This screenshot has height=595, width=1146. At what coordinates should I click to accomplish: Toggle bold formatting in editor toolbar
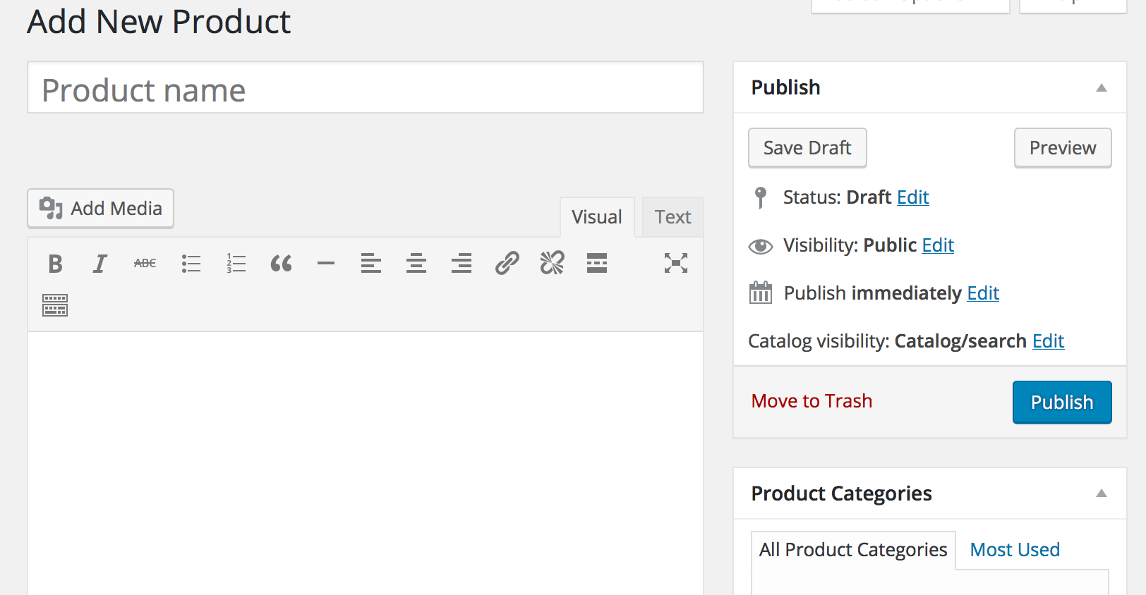point(55,264)
